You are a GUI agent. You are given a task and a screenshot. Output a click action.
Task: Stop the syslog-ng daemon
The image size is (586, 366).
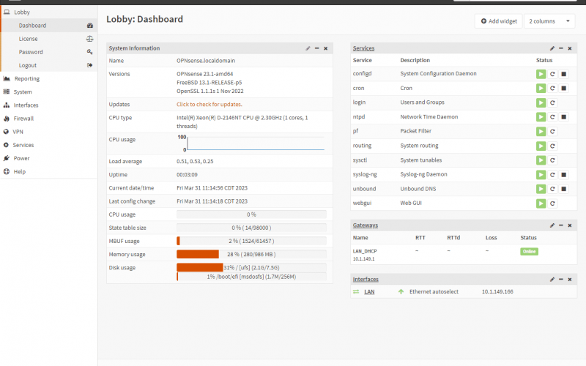[x=564, y=175]
